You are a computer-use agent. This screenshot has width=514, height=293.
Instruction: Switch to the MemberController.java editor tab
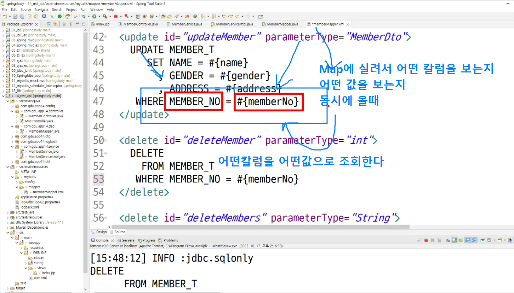pos(138,24)
